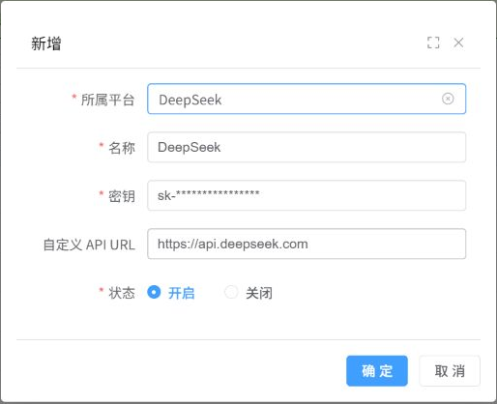
Task: Click the 状态 field label
Action: coord(122,293)
